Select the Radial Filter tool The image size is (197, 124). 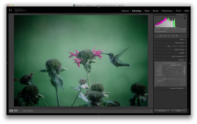tap(173, 36)
